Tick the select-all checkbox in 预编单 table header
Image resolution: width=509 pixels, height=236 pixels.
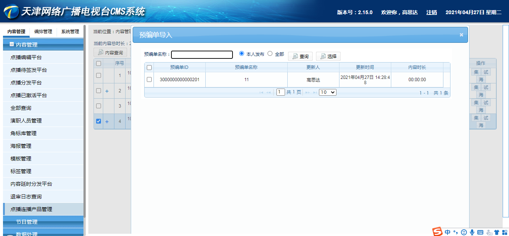coord(149,67)
